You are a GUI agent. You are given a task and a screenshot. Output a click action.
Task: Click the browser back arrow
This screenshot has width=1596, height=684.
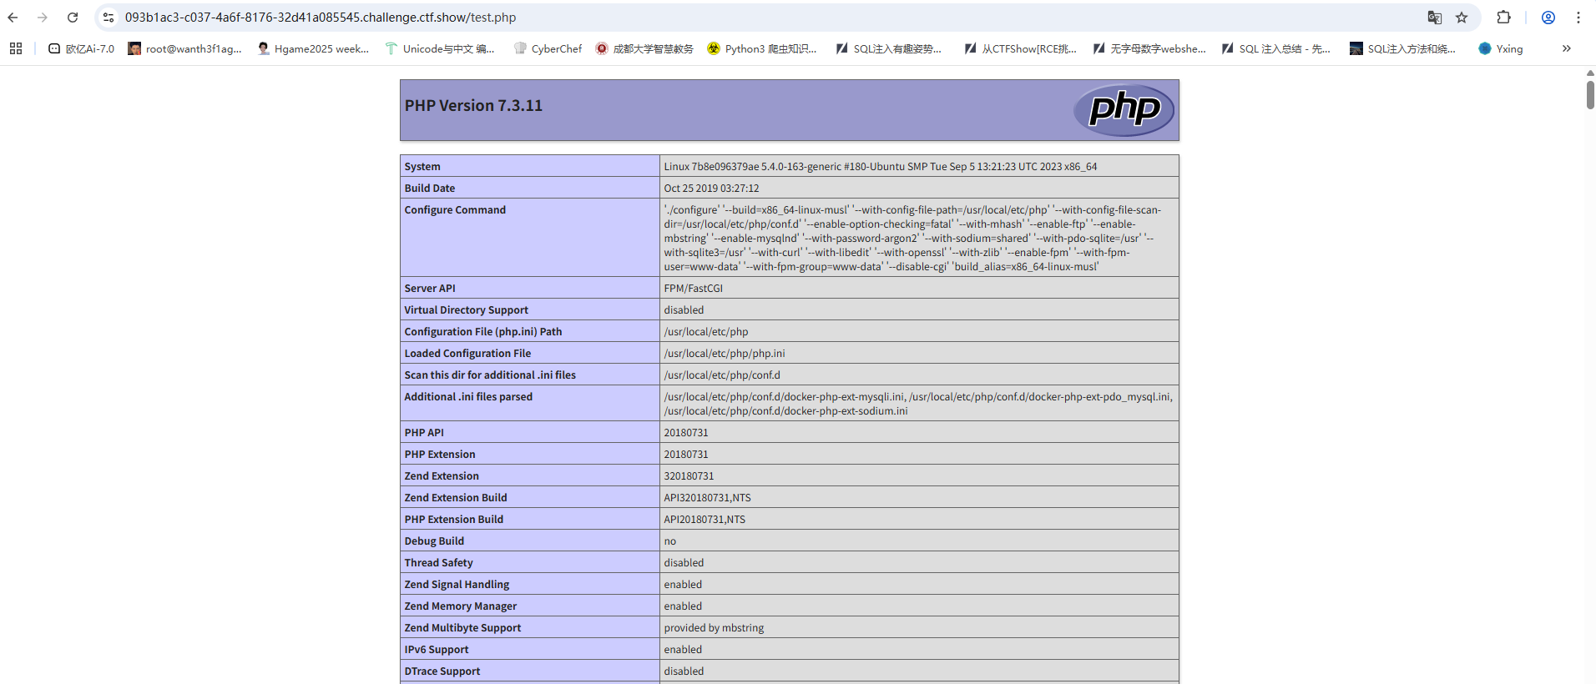(13, 18)
